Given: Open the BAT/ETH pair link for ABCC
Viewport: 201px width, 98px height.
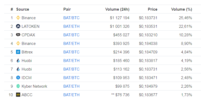Looking at the screenshot, I should pos(71,95).
